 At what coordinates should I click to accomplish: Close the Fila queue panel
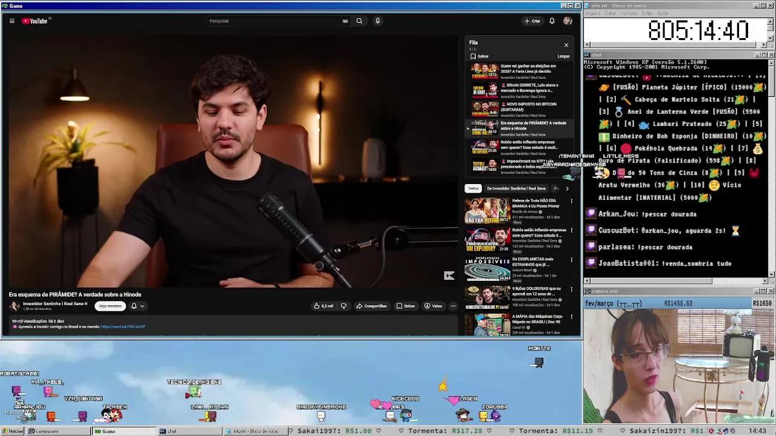click(566, 45)
